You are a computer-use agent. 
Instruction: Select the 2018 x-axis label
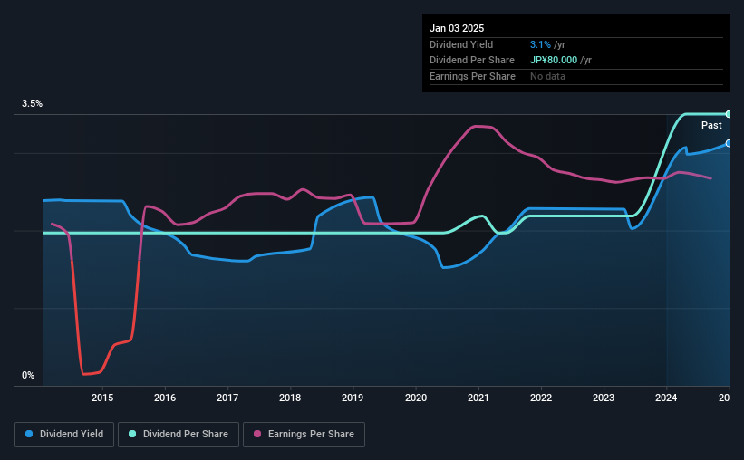[290, 398]
